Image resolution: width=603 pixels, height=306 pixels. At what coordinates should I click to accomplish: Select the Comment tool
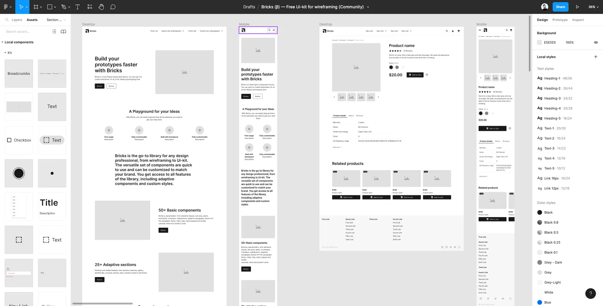113,7
